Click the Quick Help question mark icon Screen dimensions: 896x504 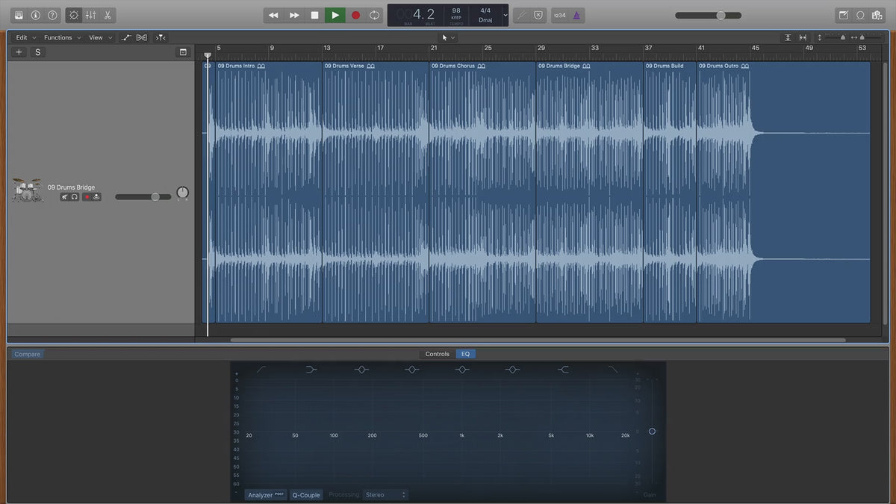point(52,15)
